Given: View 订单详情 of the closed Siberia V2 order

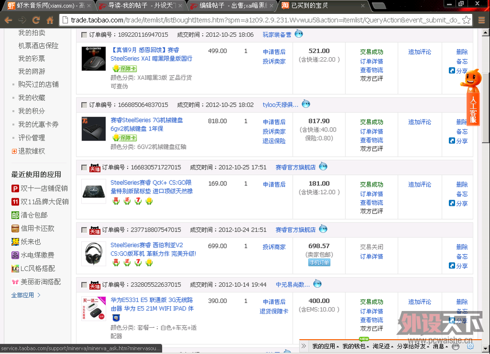Looking at the screenshot, I should pos(371,257).
